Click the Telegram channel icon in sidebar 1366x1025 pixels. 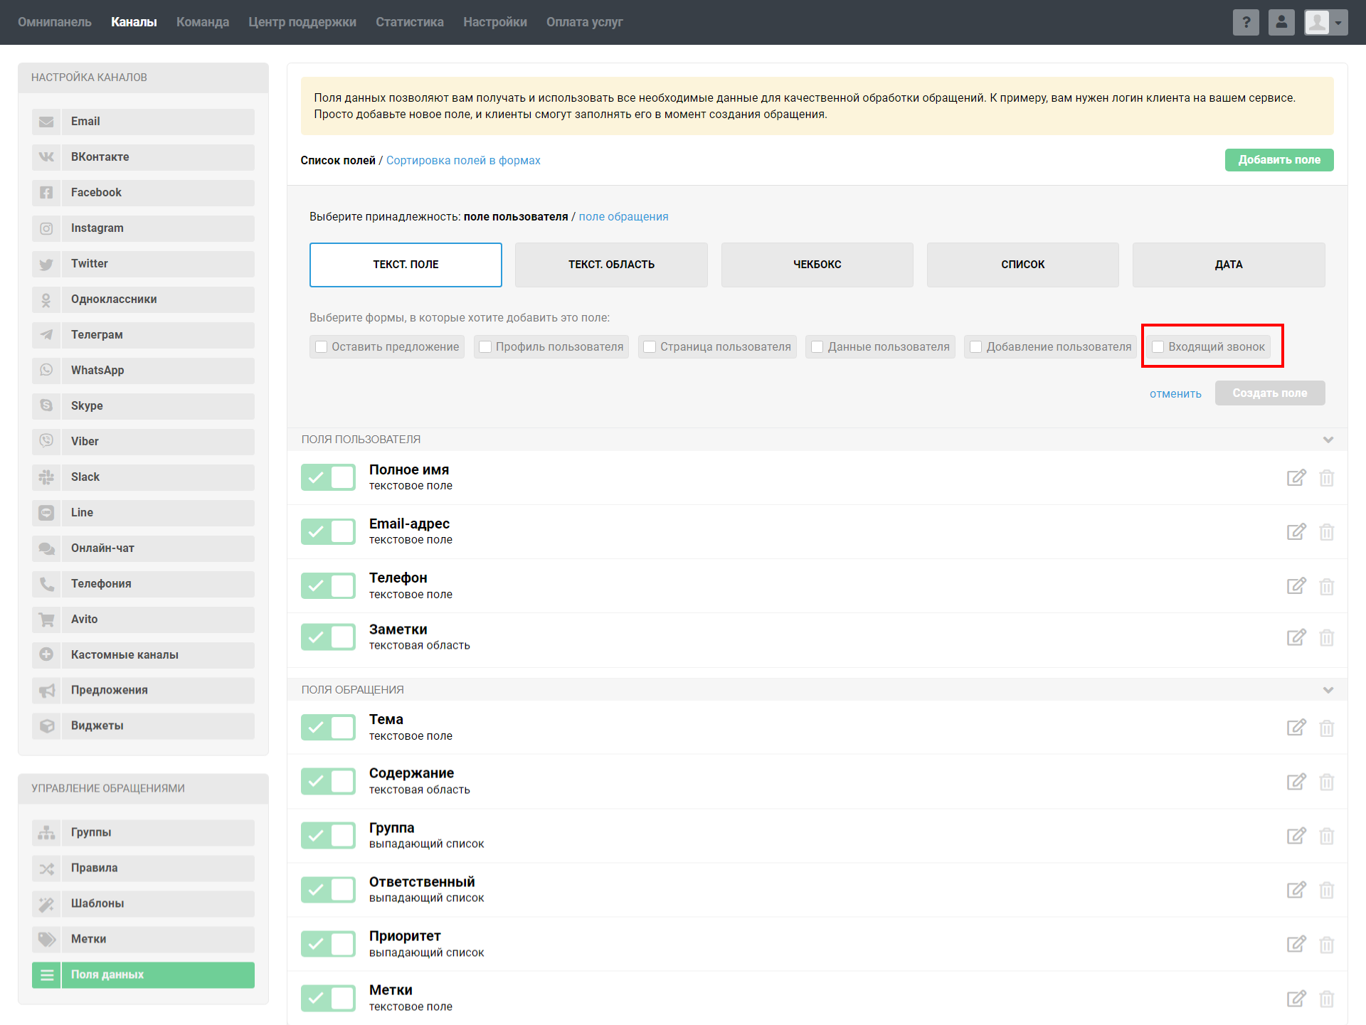(x=46, y=334)
